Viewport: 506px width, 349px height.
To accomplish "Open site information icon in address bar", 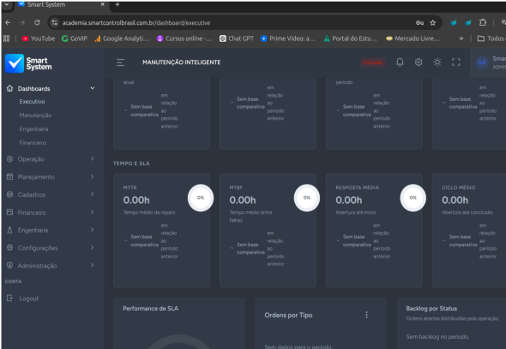I will [55, 22].
